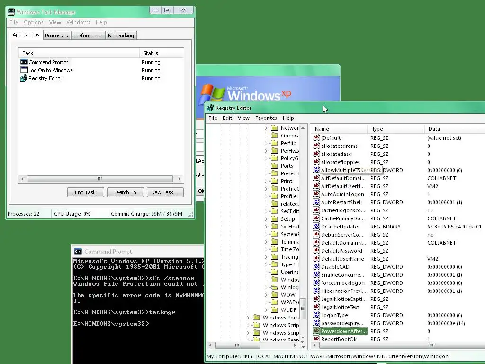The height and width of the screenshot is (364, 485).
Task: Expand the Perflib registry key
Action: pyautogui.click(x=266, y=143)
